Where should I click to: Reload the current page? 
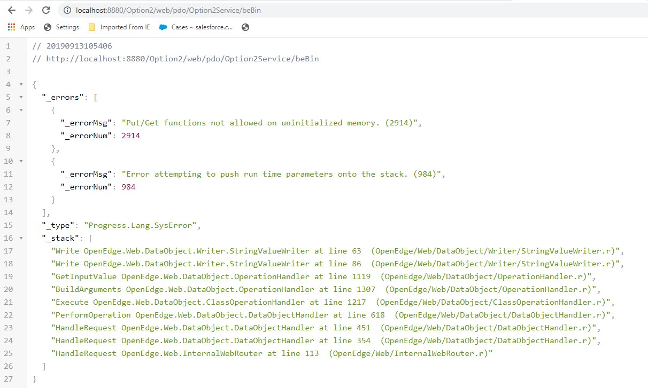(x=46, y=10)
